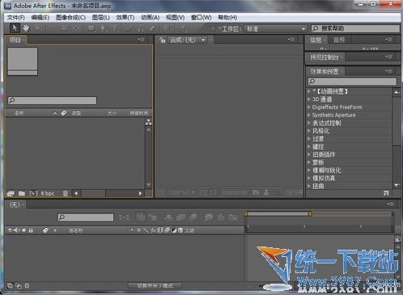Open the 窗口(W) menu
The height and width of the screenshot is (295, 403).
pos(201,18)
